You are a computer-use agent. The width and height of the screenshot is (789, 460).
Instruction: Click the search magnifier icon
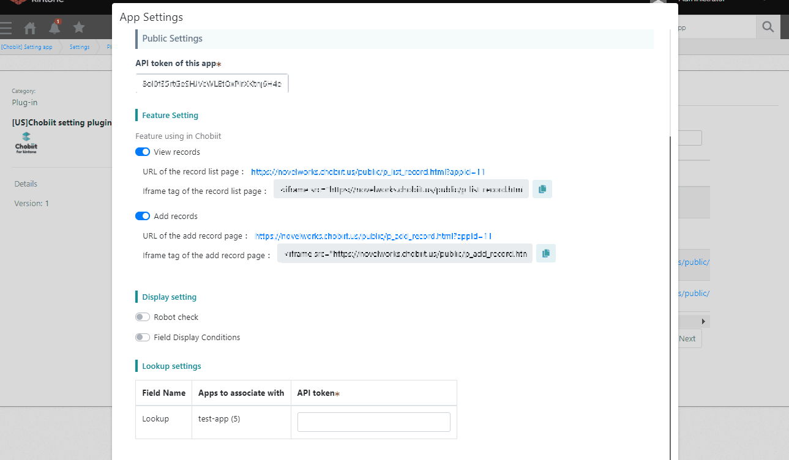[x=768, y=27]
